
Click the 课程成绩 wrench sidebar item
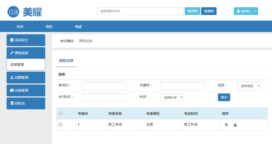point(26,53)
